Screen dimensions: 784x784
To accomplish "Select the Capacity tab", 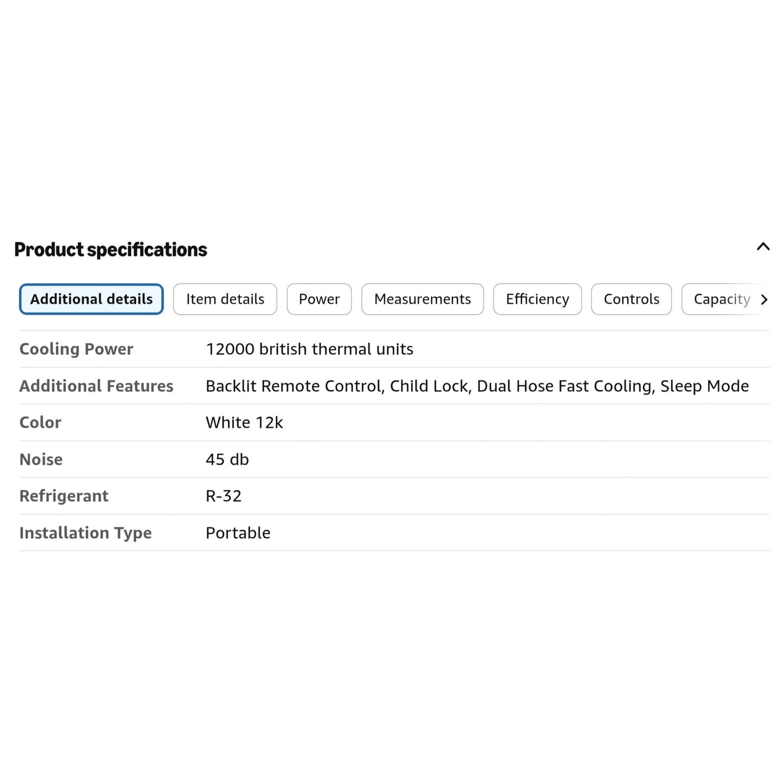I will click(x=722, y=299).
